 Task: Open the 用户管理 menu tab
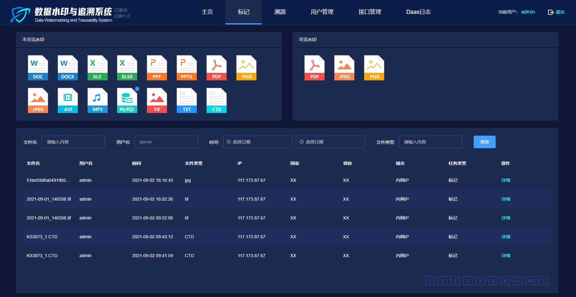point(322,12)
